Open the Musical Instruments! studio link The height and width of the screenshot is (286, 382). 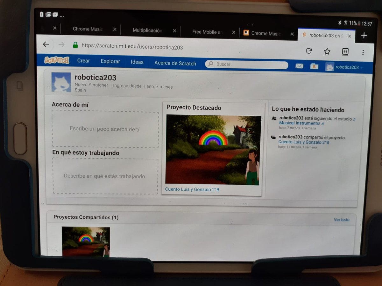point(300,123)
